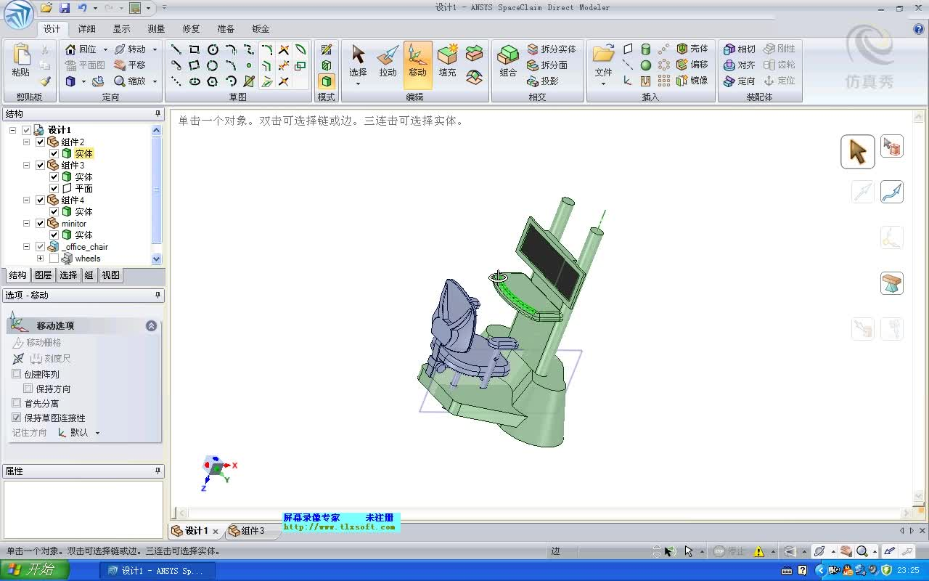Open the 组件3 document tab at bottom
Viewport: 929px width, 581px height.
pyautogui.click(x=250, y=530)
